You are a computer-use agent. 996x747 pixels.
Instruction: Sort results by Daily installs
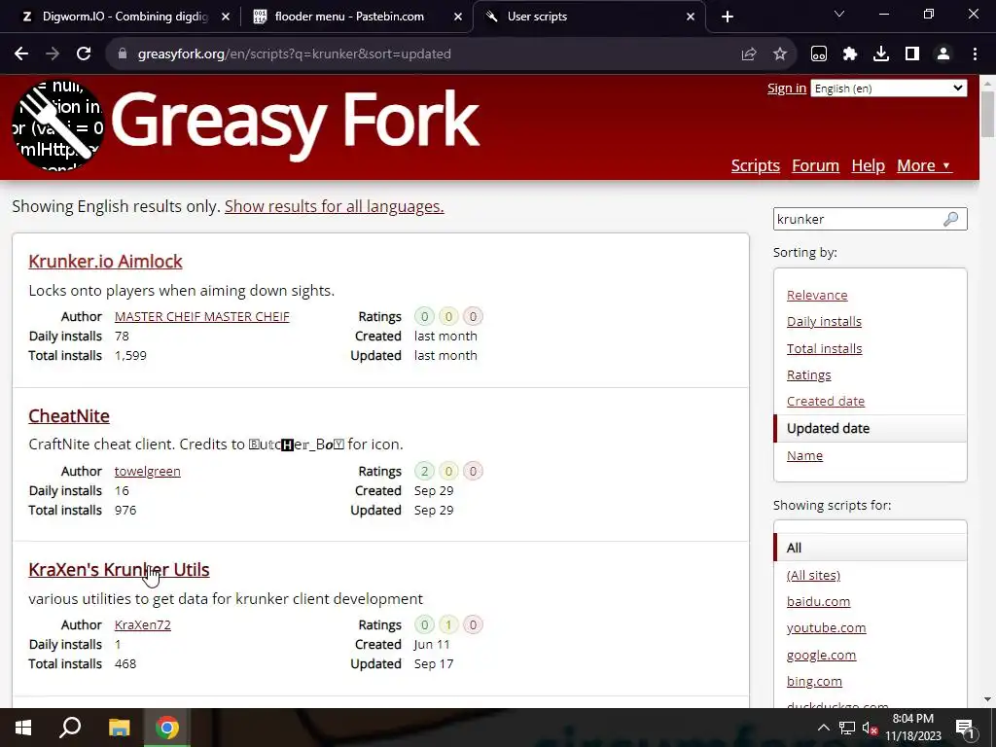[x=824, y=321]
